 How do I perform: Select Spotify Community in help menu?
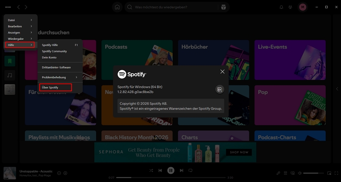point(54,51)
